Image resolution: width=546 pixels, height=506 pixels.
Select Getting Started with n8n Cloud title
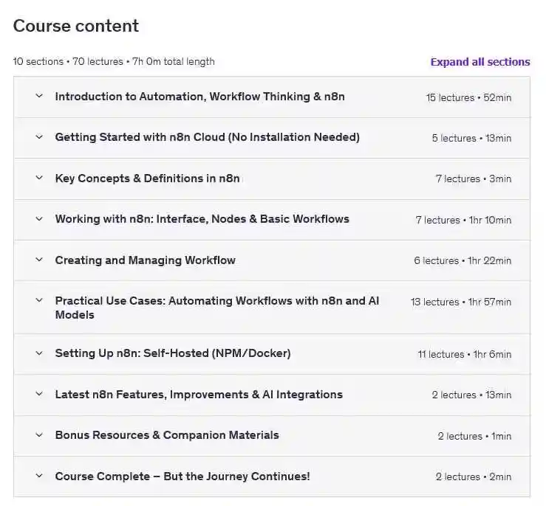coord(207,137)
